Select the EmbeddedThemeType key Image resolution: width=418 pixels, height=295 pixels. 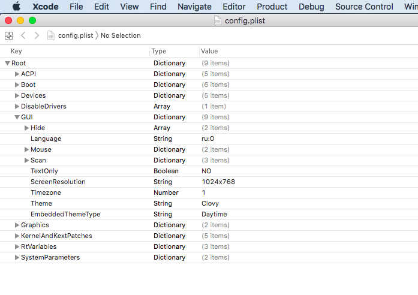(x=65, y=214)
